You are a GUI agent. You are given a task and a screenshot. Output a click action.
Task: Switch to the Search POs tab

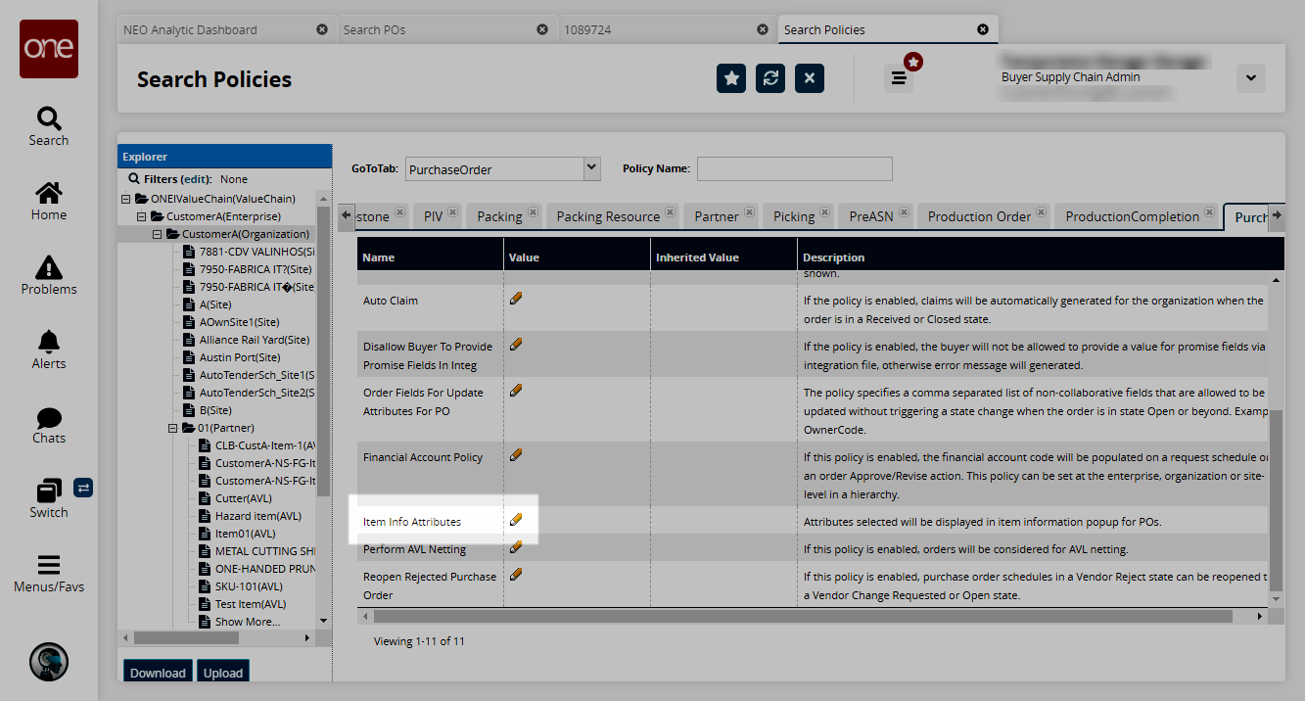pyautogui.click(x=374, y=29)
